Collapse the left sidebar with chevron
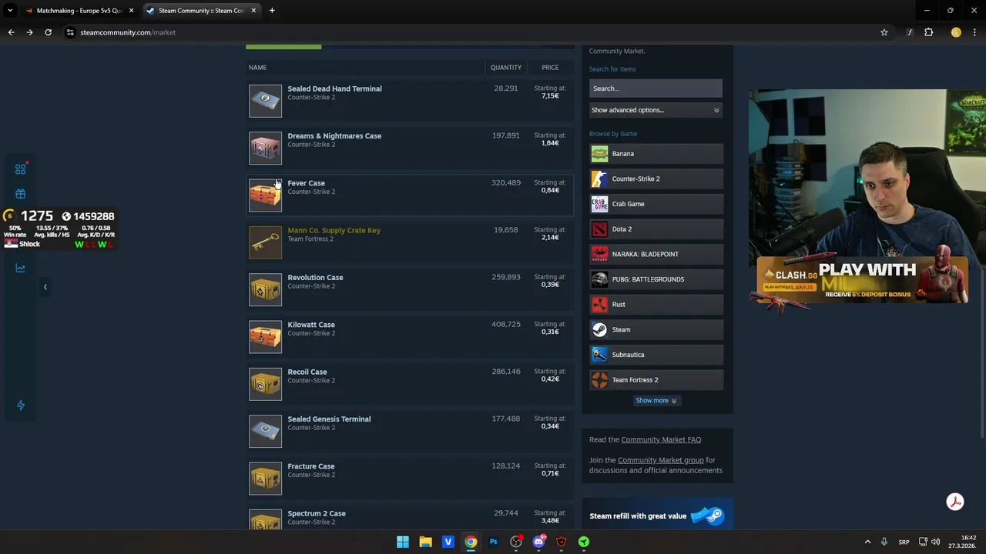Screen dimensions: 986x554 [x=45, y=287]
